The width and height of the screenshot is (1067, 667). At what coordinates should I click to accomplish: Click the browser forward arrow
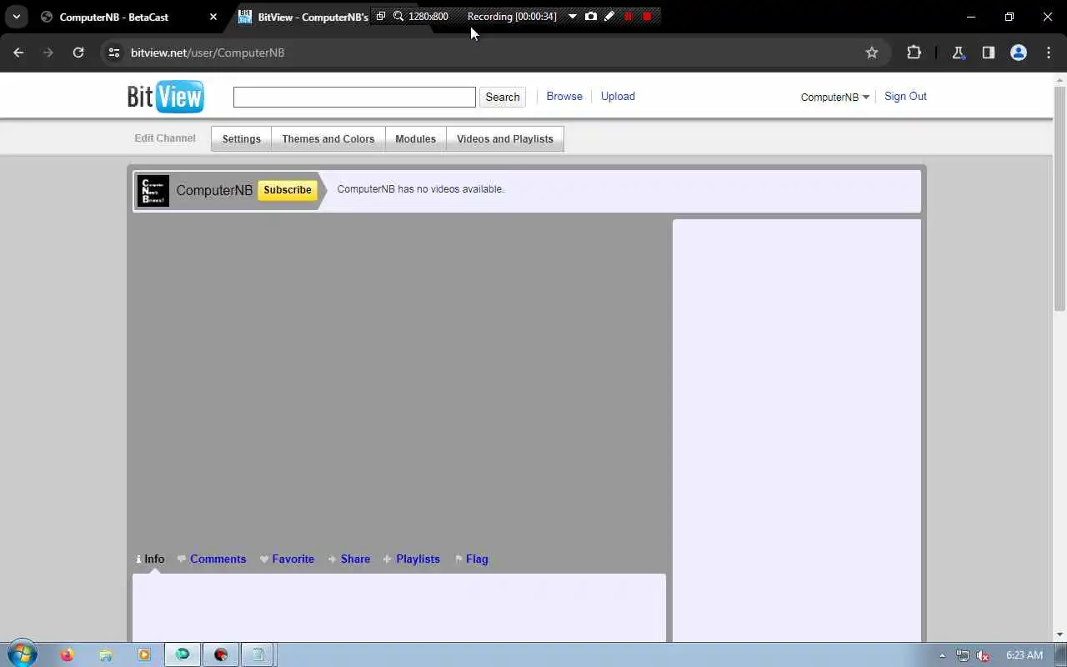[x=48, y=53]
